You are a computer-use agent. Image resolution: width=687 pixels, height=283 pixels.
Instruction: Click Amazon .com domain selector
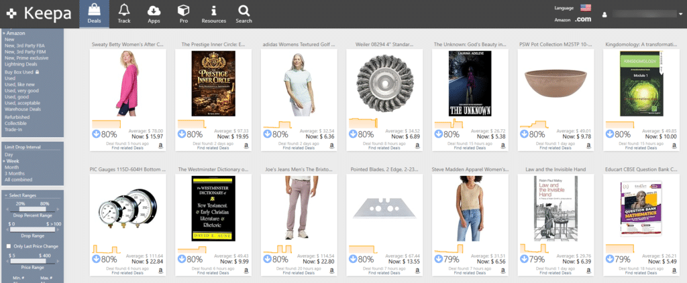583,19
